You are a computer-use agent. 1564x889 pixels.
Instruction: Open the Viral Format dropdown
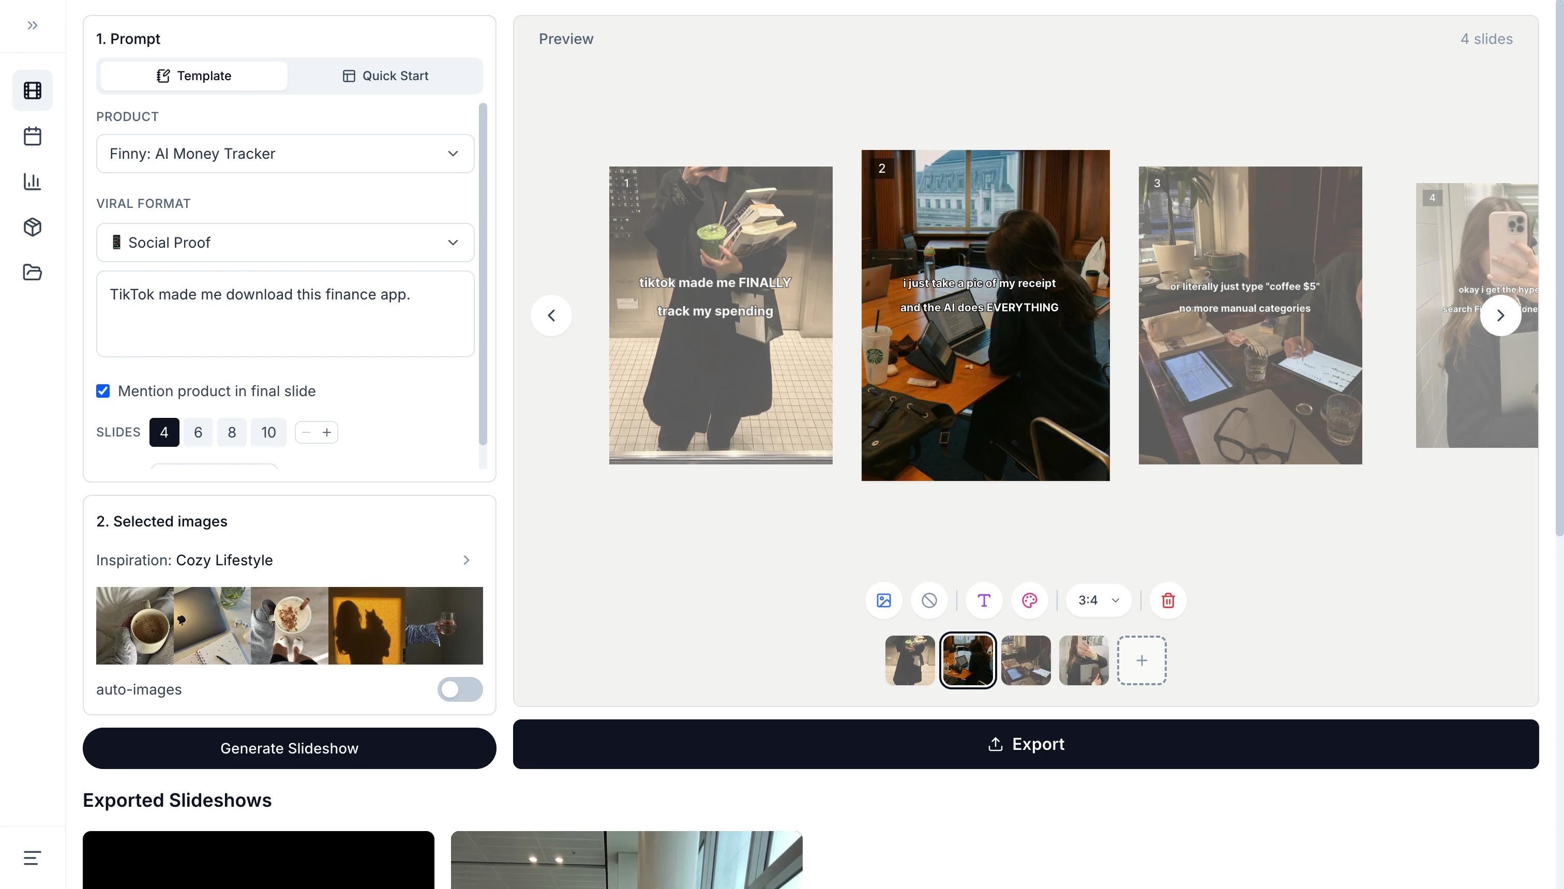point(284,243)
